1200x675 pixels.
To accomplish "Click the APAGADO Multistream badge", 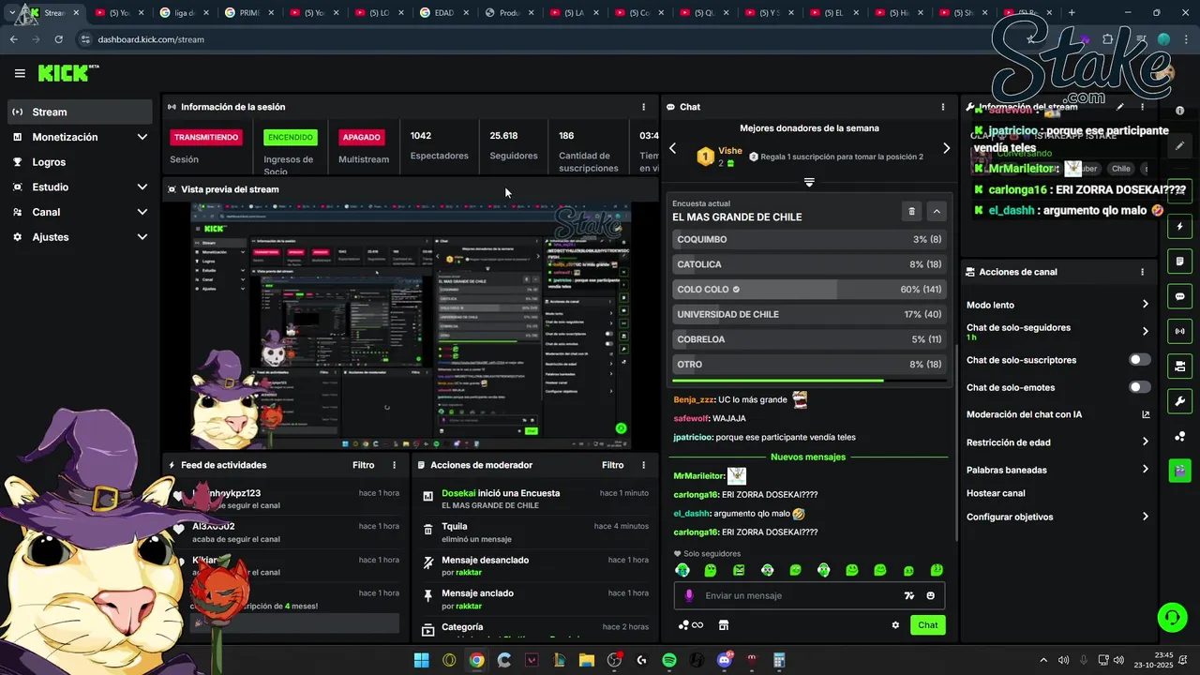I will point(361,137).
